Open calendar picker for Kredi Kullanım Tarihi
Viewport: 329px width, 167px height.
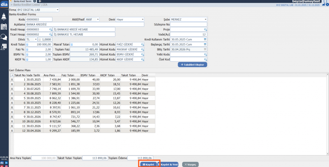pyautogui.click(x=205, y=40)
